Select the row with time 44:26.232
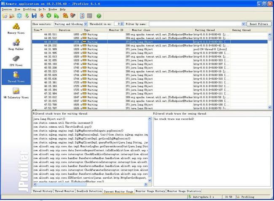 pyautogui.click(x=150, y=46)
